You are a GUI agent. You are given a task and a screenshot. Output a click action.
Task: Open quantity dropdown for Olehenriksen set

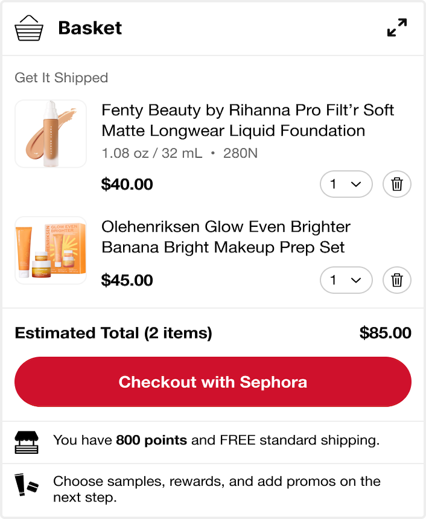(x=346, y=280)
